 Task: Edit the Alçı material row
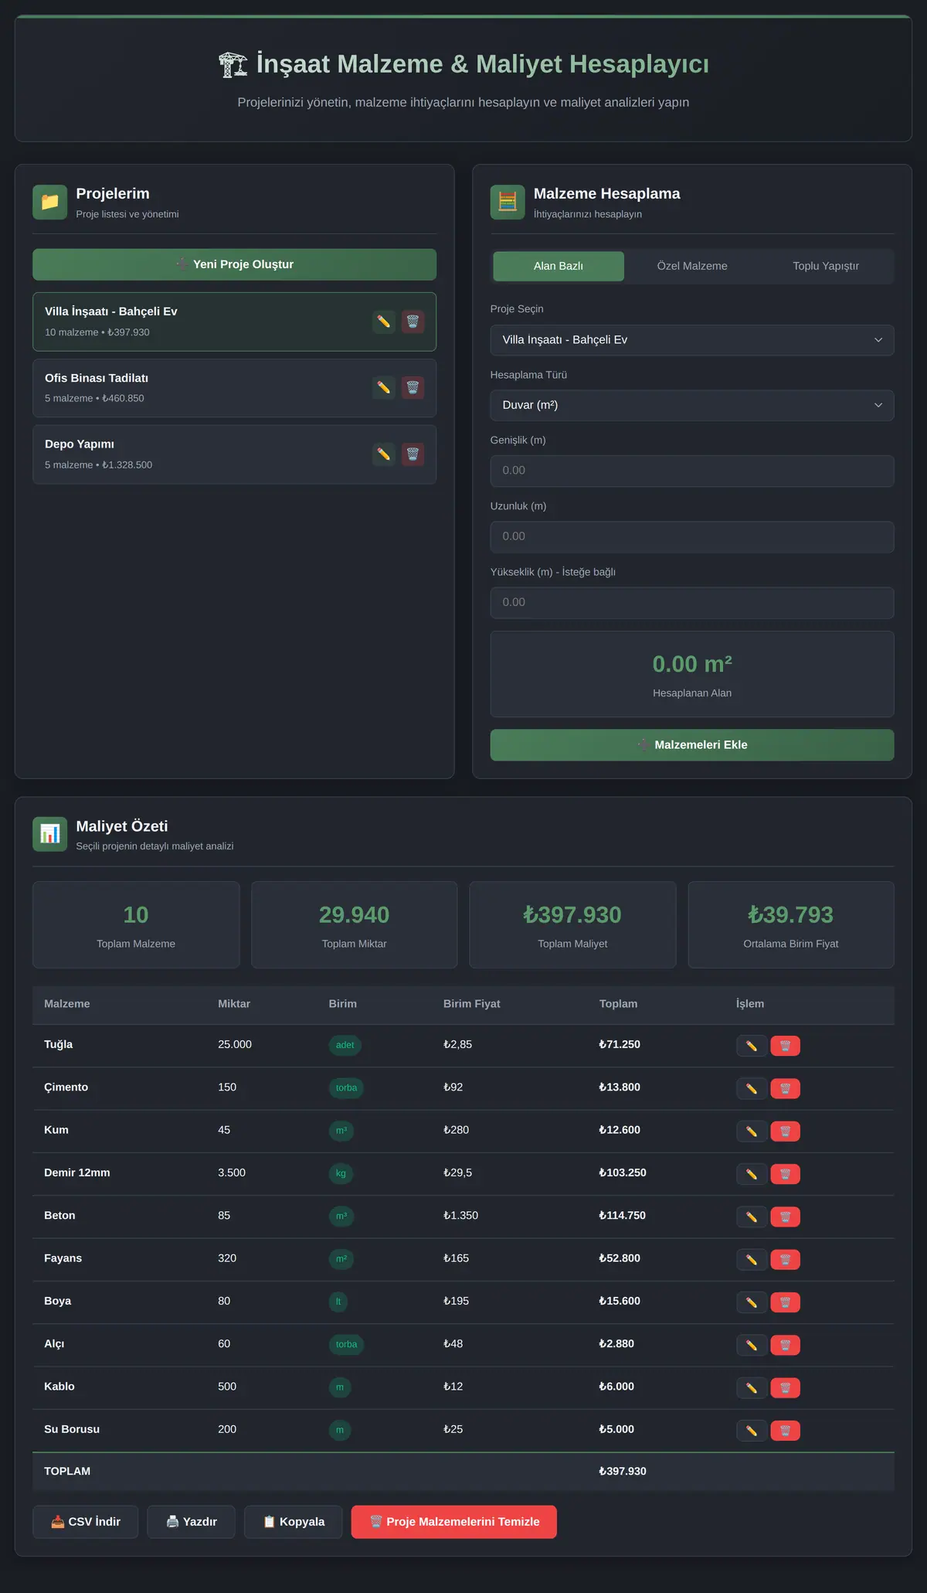click(x=752, y=1345)
